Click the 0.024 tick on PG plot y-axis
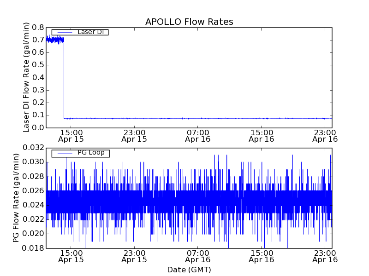The height and width of the screenshot is (276, 369). click(x=34, y=205)
